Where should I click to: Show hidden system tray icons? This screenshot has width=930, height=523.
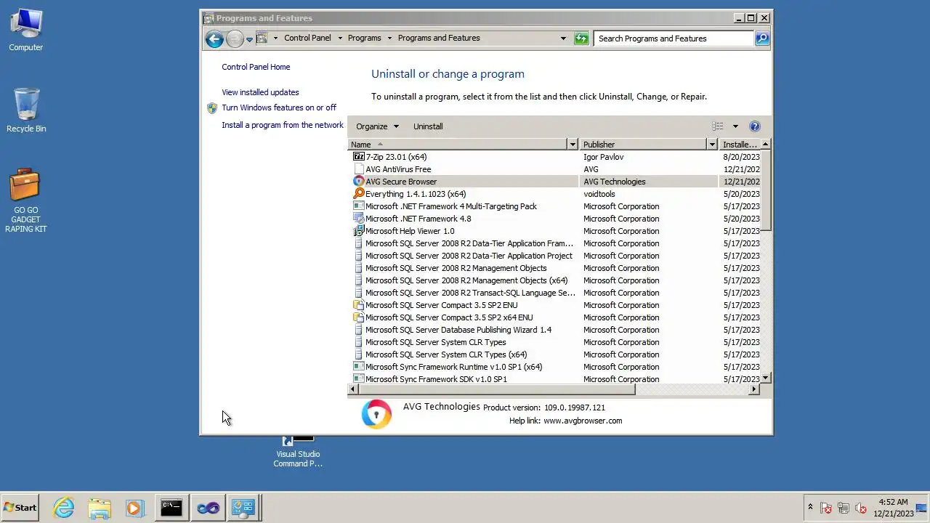(810, 508)
